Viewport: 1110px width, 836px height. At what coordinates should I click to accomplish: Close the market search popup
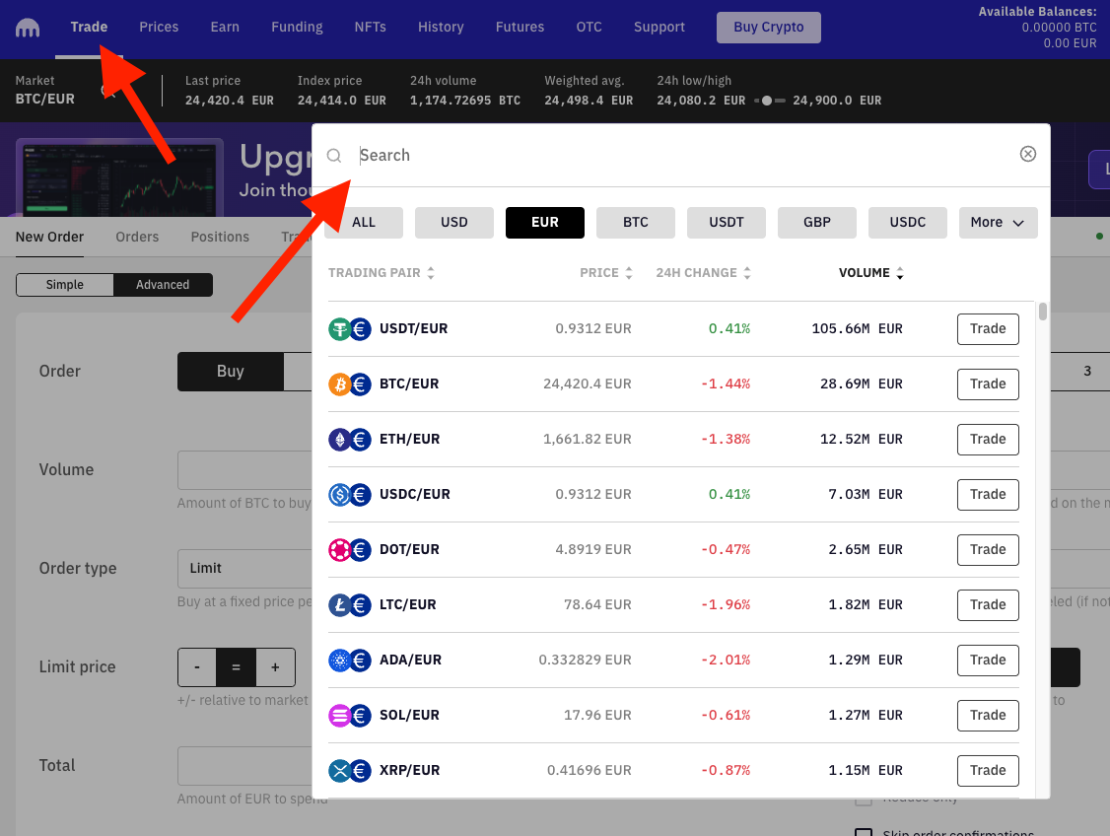point(1028,154)
